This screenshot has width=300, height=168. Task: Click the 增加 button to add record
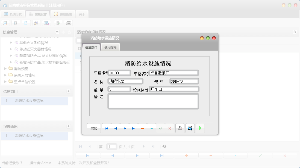point(94,128)
